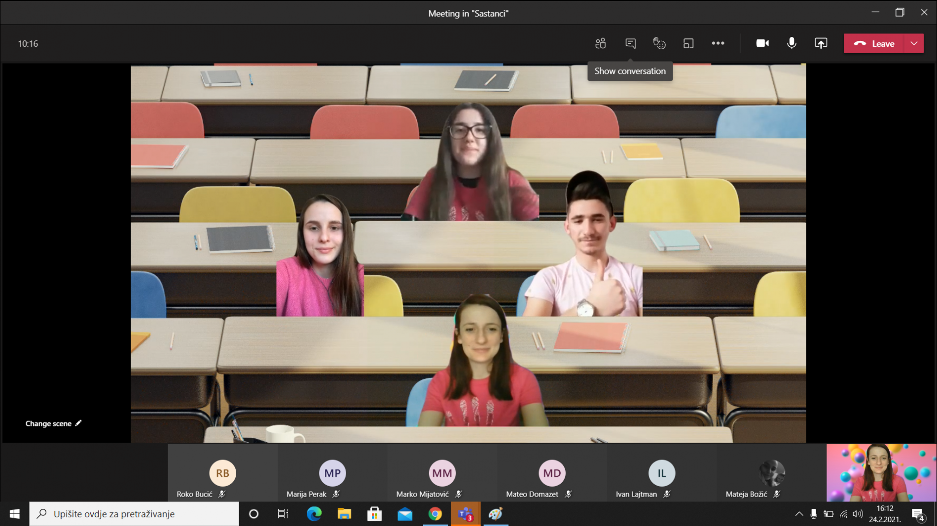Open Windows Task View
This screenshot has height=526, width=937.
coord(283,514)
